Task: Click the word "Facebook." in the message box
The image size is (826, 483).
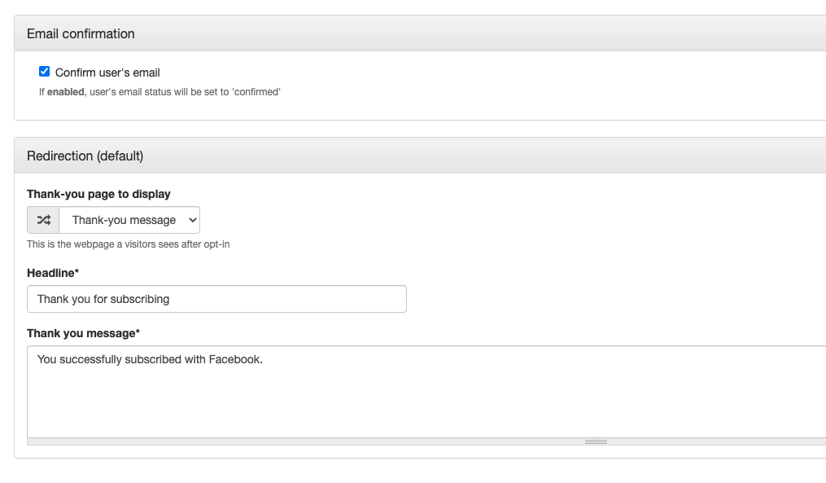Action: click(235, 360)
